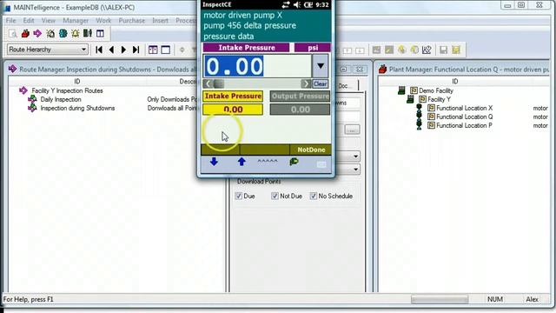
Task: Click the 0.00 intake pressure input field
Action: (x=257, y=66)
